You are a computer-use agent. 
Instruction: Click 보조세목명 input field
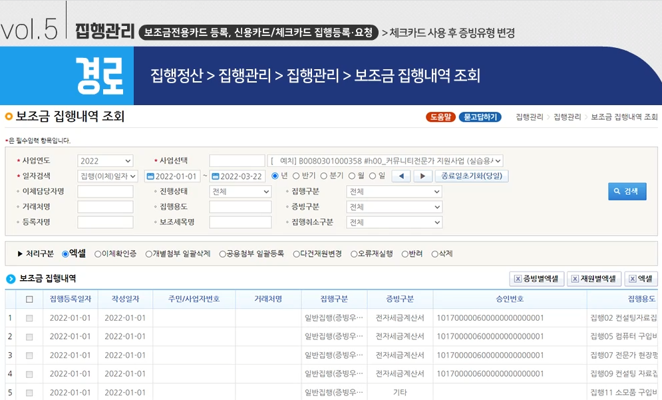click(240, 222)
